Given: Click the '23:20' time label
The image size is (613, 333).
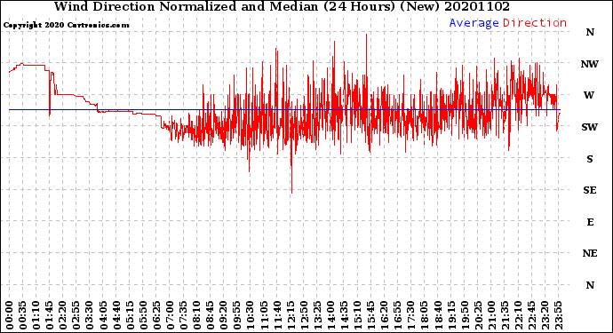Looking at the screenshot, I should [x=545, y=315].
